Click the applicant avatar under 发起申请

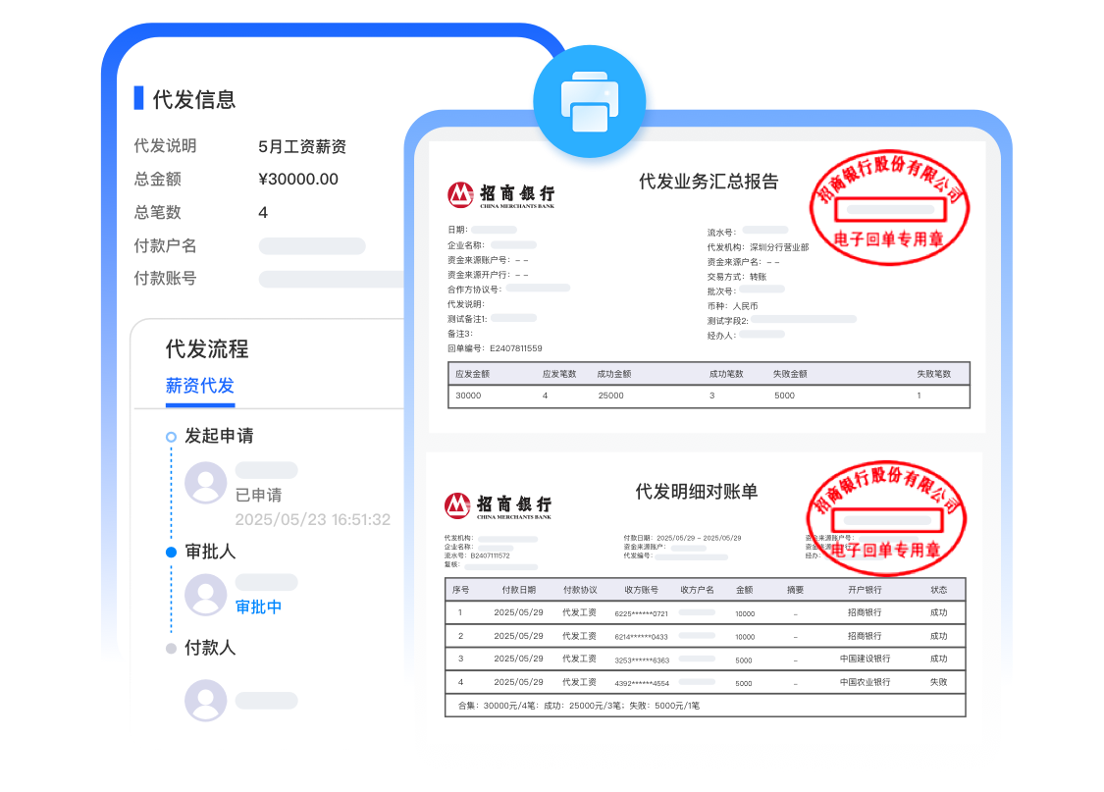click(x=206, y=483)
